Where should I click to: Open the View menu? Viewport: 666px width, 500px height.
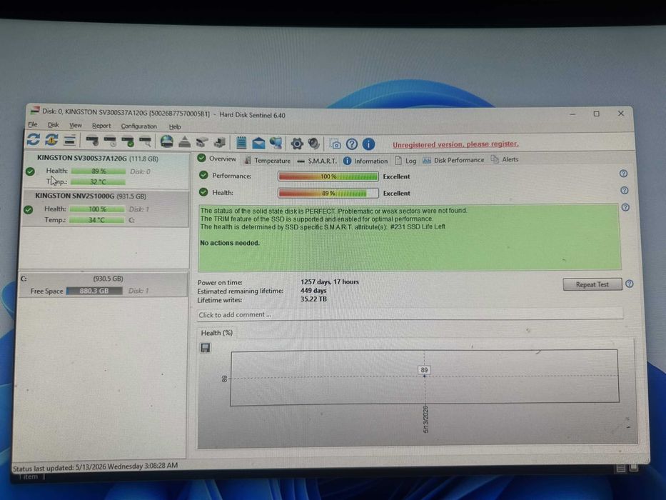[76, 126]
